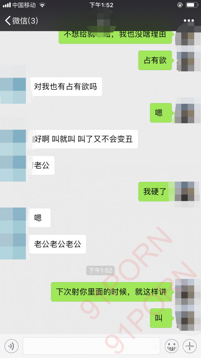
Task: Focus the message text input box
Action: click(x=91, y=346)
